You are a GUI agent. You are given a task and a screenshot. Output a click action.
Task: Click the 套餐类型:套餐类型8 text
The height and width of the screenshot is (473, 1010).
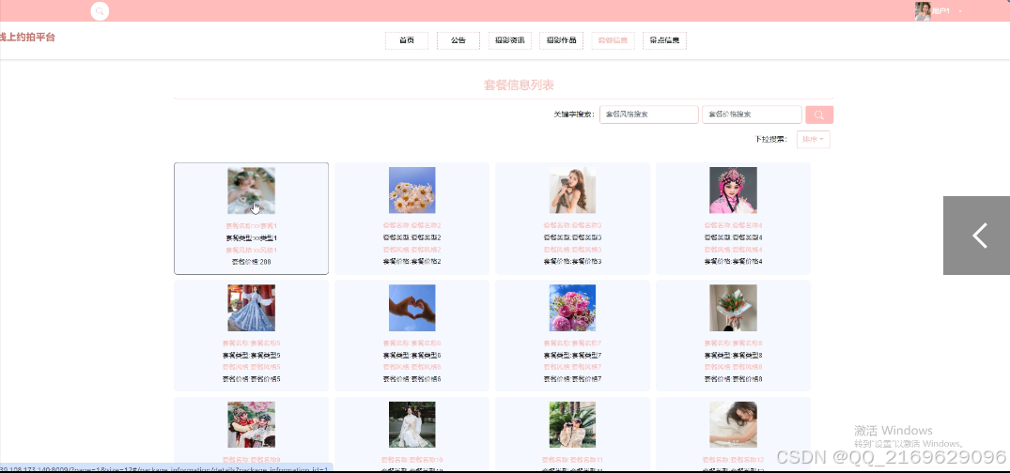pos(733,356)
